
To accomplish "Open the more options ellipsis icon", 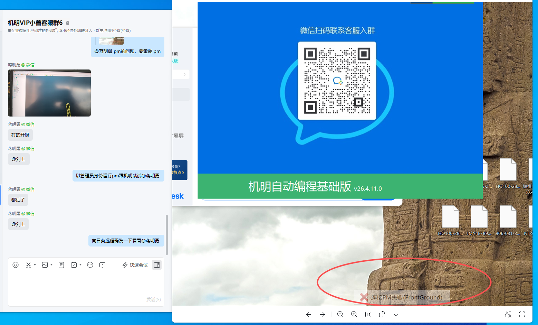I will (x=90, y=265).
